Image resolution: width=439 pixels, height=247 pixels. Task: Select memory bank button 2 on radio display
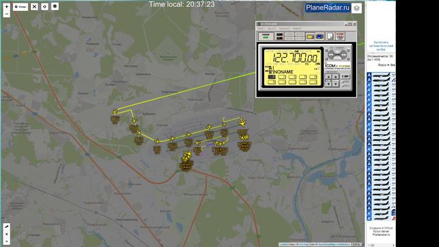pos(292,77)
